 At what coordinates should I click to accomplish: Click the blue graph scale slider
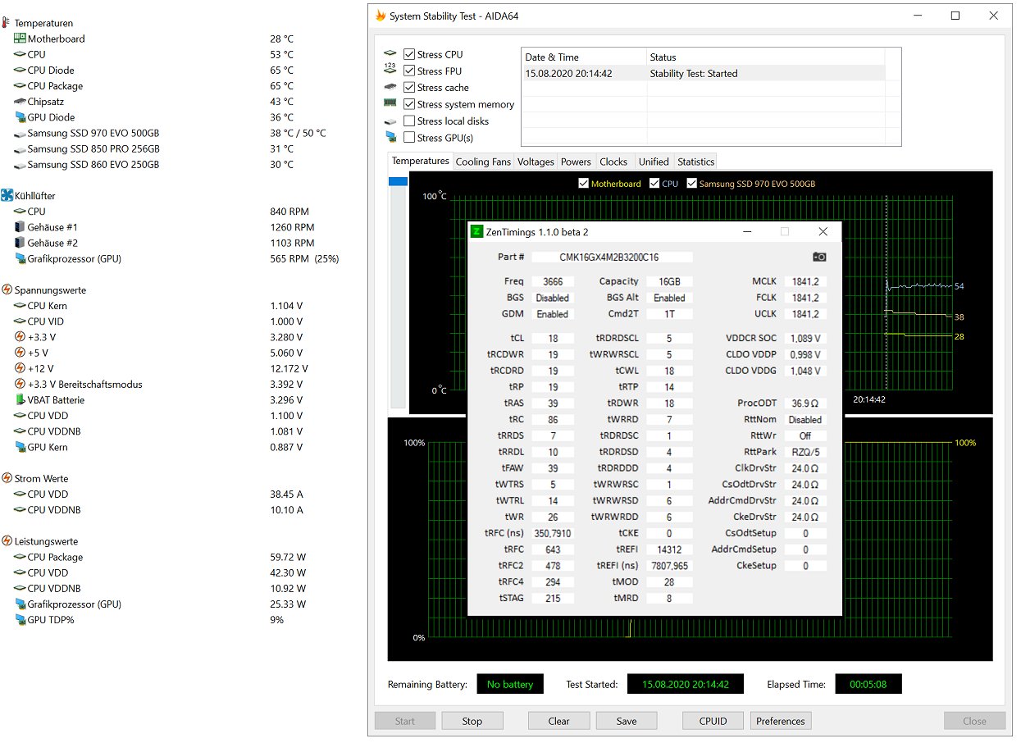pos(398,181)
